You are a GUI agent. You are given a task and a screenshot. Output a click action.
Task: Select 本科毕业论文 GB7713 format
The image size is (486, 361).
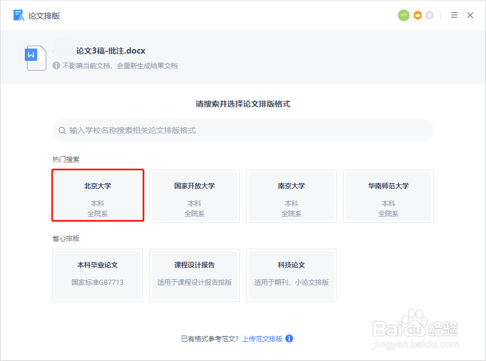(x=98, y=275)
